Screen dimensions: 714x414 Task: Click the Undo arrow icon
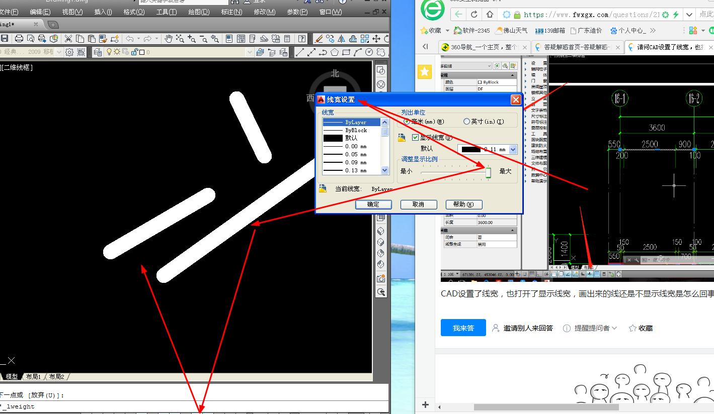click(x=130, y=39)
